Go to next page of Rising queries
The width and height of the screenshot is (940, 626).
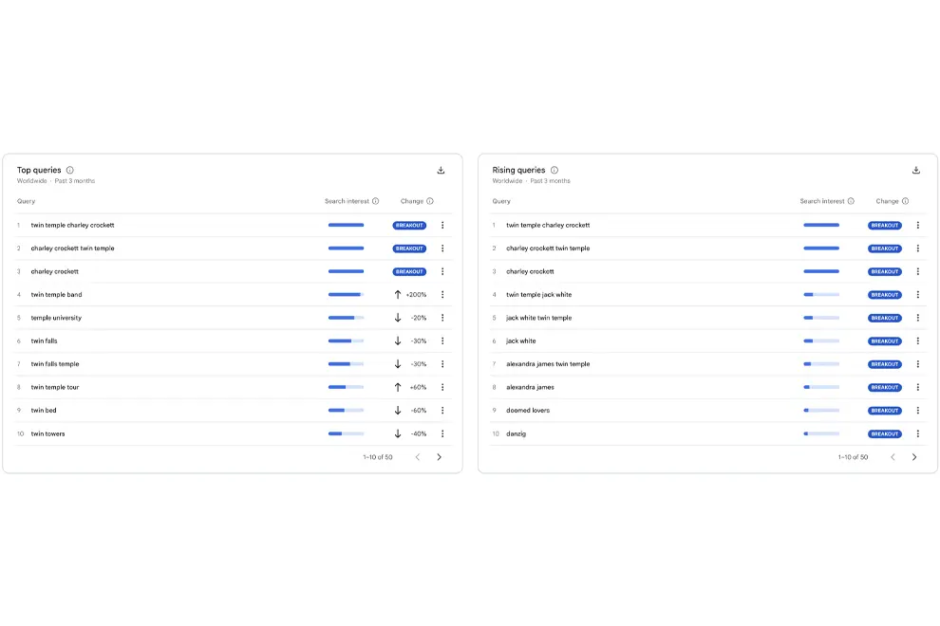coord(914,457)
